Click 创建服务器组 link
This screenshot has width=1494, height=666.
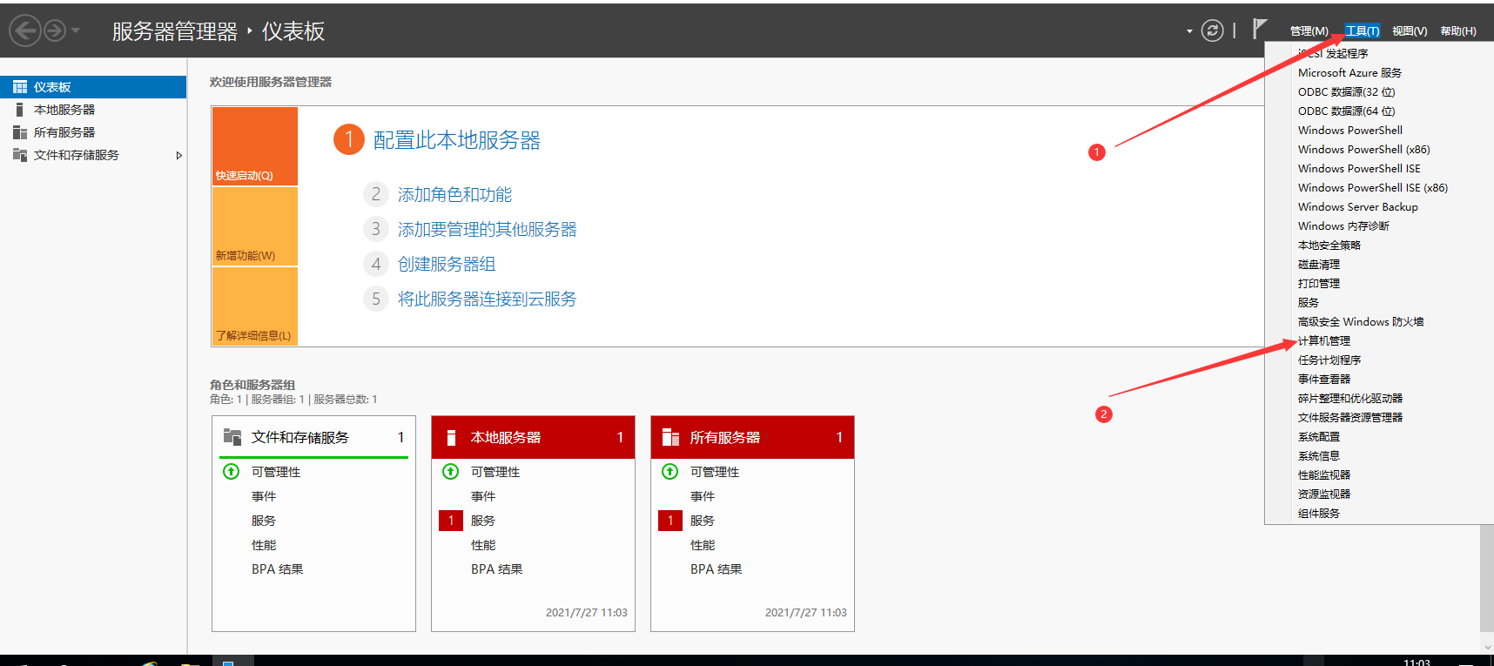[x=447, y=265]
